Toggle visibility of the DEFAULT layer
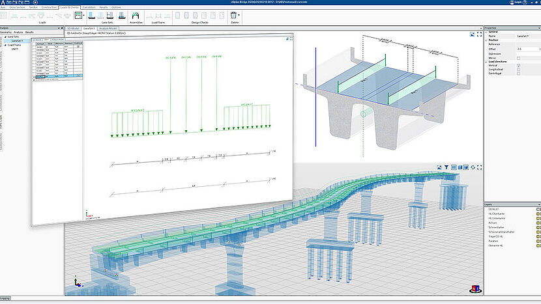Image resolution: width=541 pixels, height=304 pixels. (x=538, y=209)
